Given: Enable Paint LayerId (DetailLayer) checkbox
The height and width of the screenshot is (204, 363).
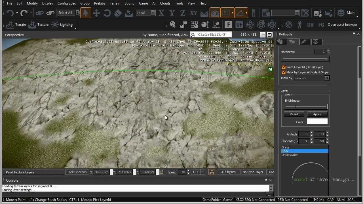Looking at the screenshot, I should 284,67.
